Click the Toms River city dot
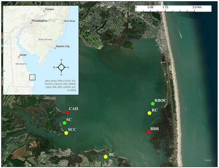The width and height of the screenshot is (219, 168). pos(63,23)
